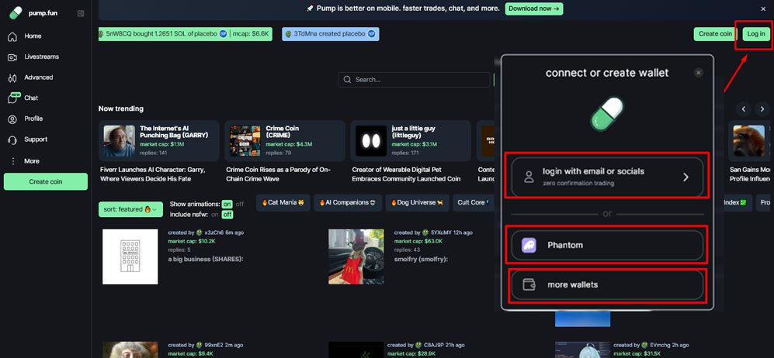Go to Profile in the sidebar

(33, 119)
